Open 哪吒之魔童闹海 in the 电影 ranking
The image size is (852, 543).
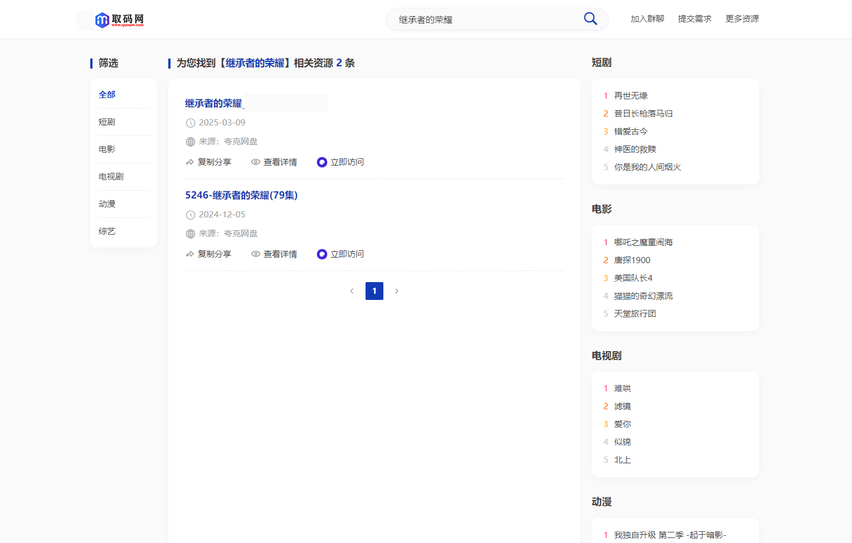click(x=643, y=242)
